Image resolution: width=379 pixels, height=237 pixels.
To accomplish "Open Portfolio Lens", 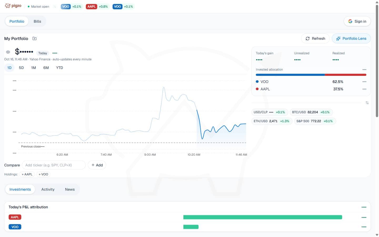I will click(351, 38).
